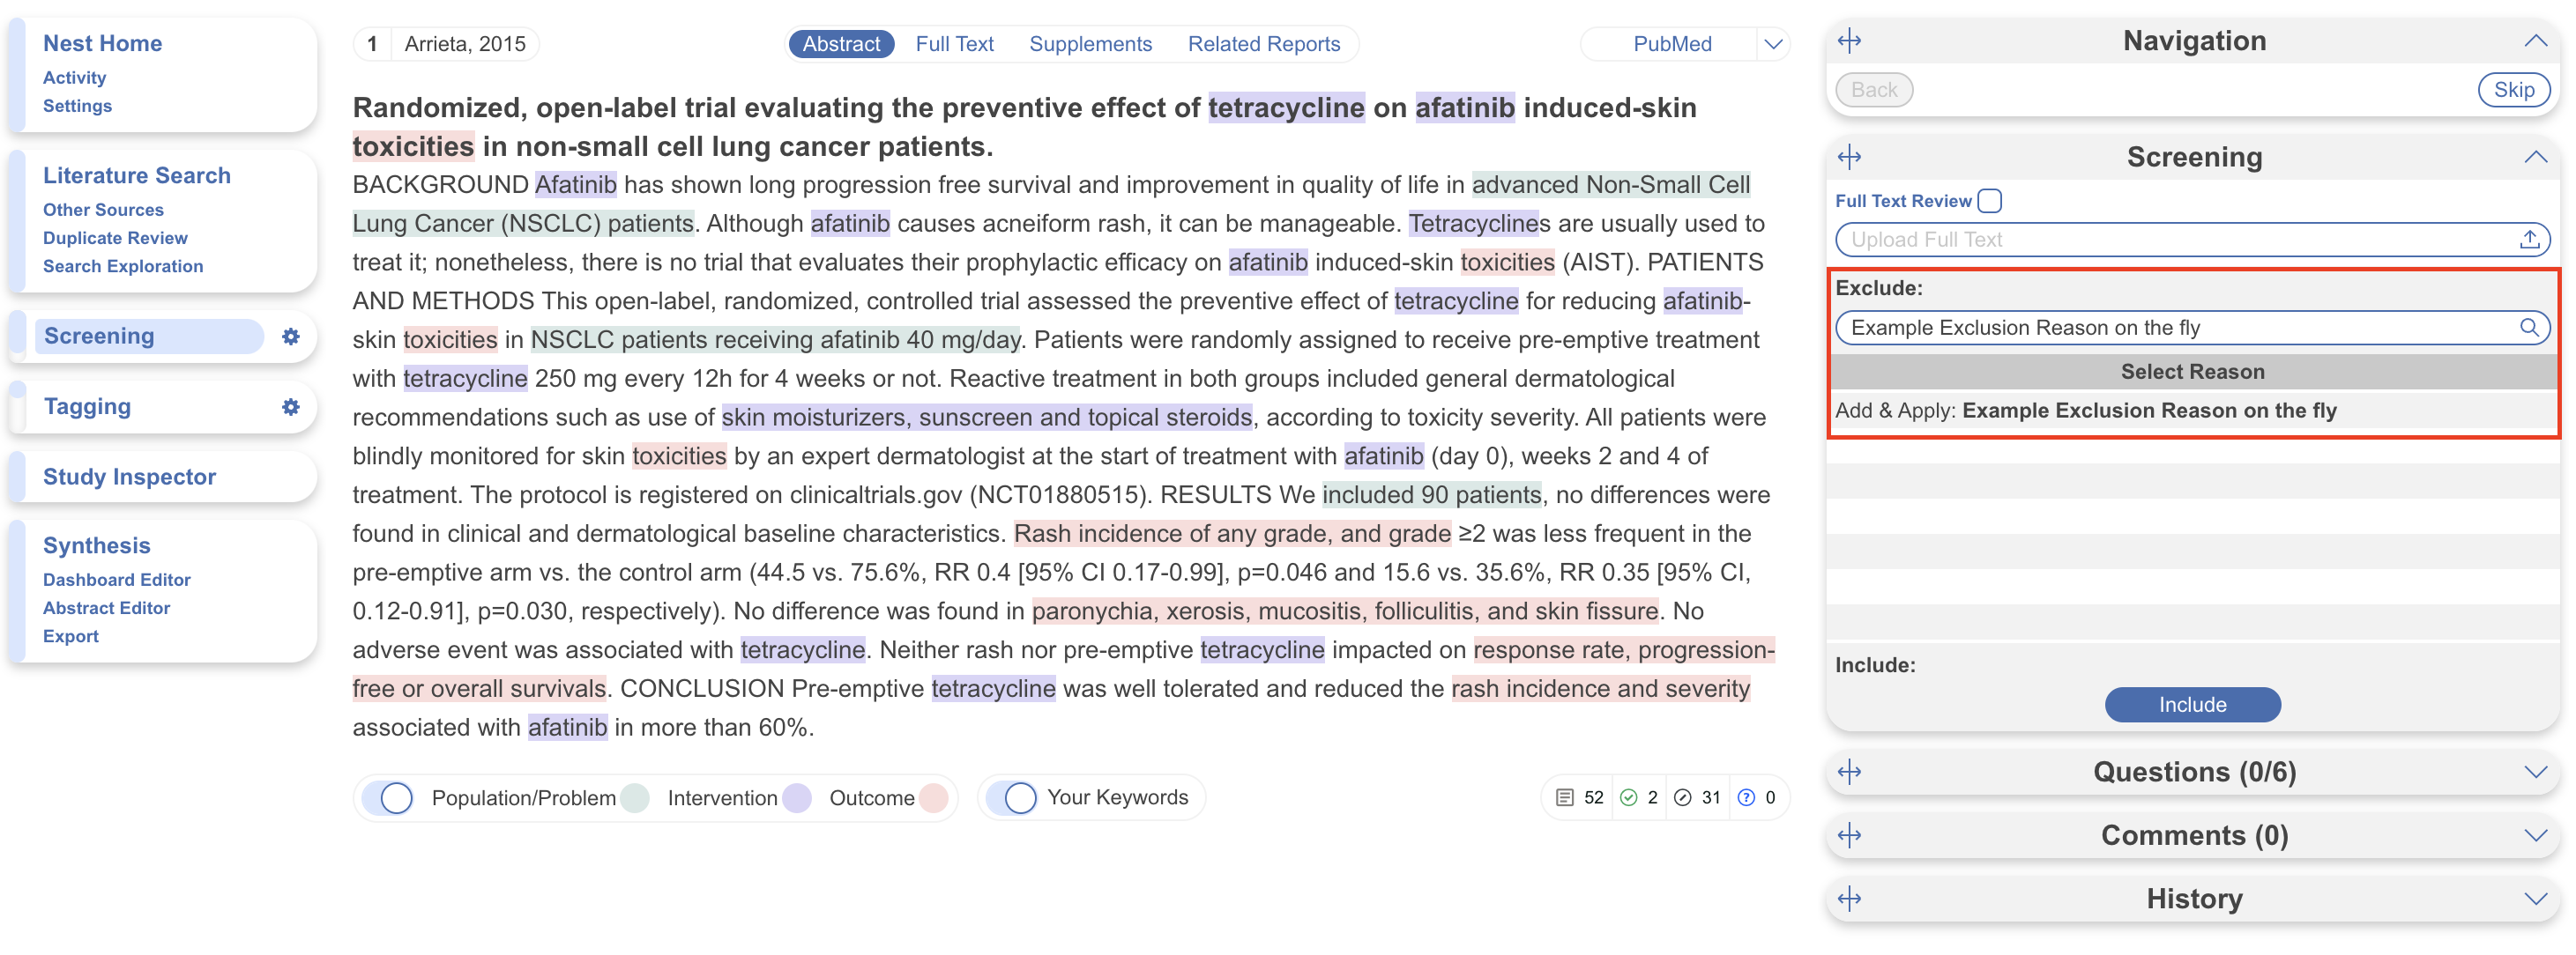Switch to the Full Text tab

click(954, 44)
